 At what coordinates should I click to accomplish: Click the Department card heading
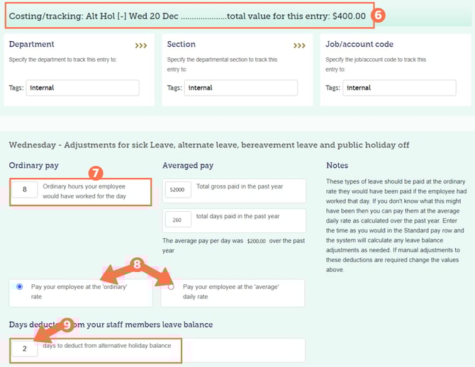tap(32, 45)
